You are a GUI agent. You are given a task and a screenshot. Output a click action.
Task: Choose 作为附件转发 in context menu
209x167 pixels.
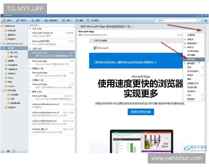(194, 51)
